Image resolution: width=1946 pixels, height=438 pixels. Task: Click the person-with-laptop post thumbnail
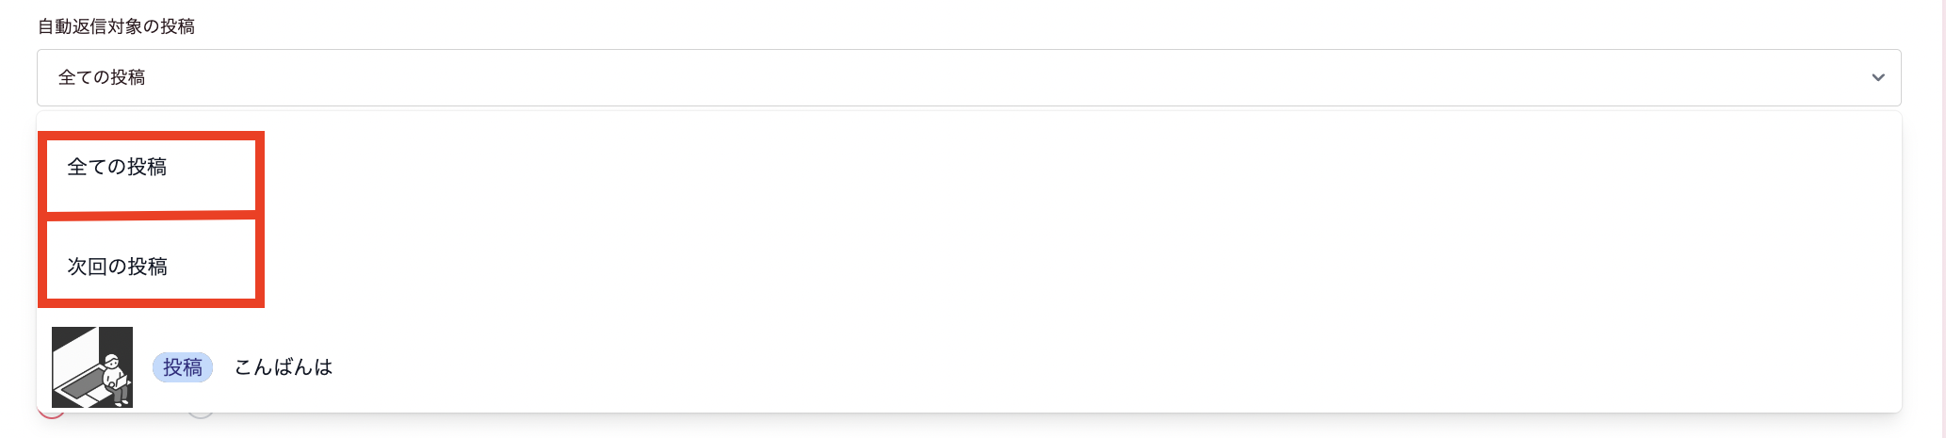pyautogui.click(x=92, y=367)
